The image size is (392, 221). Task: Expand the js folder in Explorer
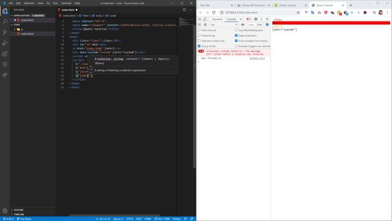point(32,29)
